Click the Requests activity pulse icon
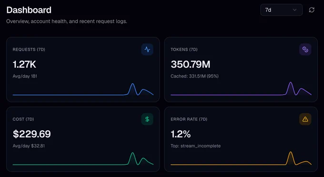 tap(147, 49)
